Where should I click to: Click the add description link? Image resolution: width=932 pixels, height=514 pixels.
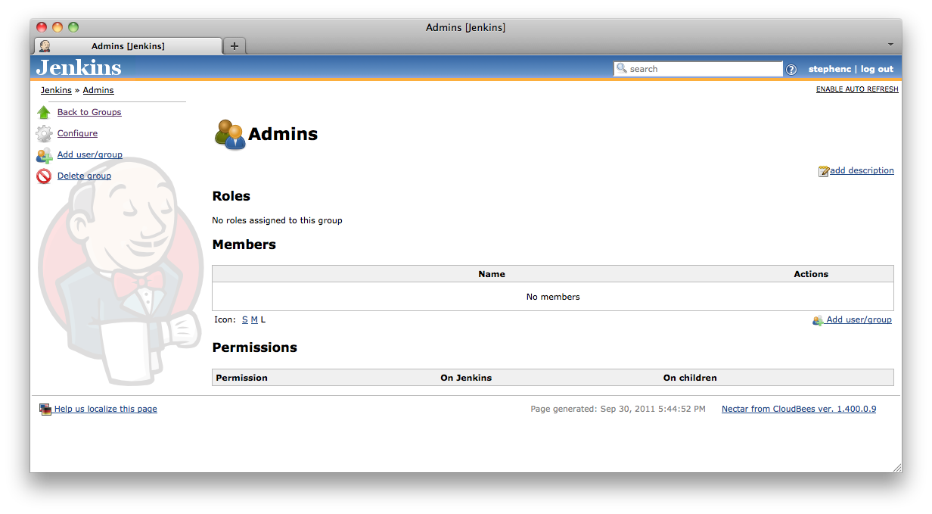click(x=862, y=170)
